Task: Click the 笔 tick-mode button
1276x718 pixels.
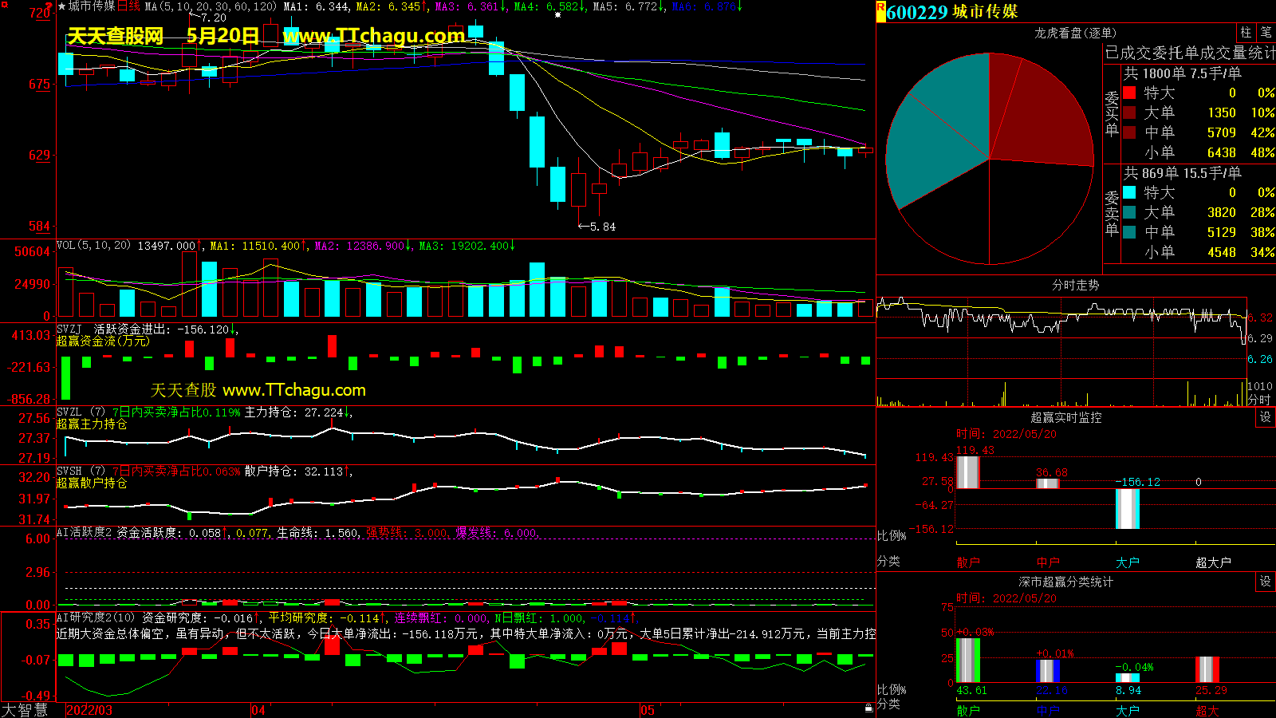Action: click(x=1266, y=33)
